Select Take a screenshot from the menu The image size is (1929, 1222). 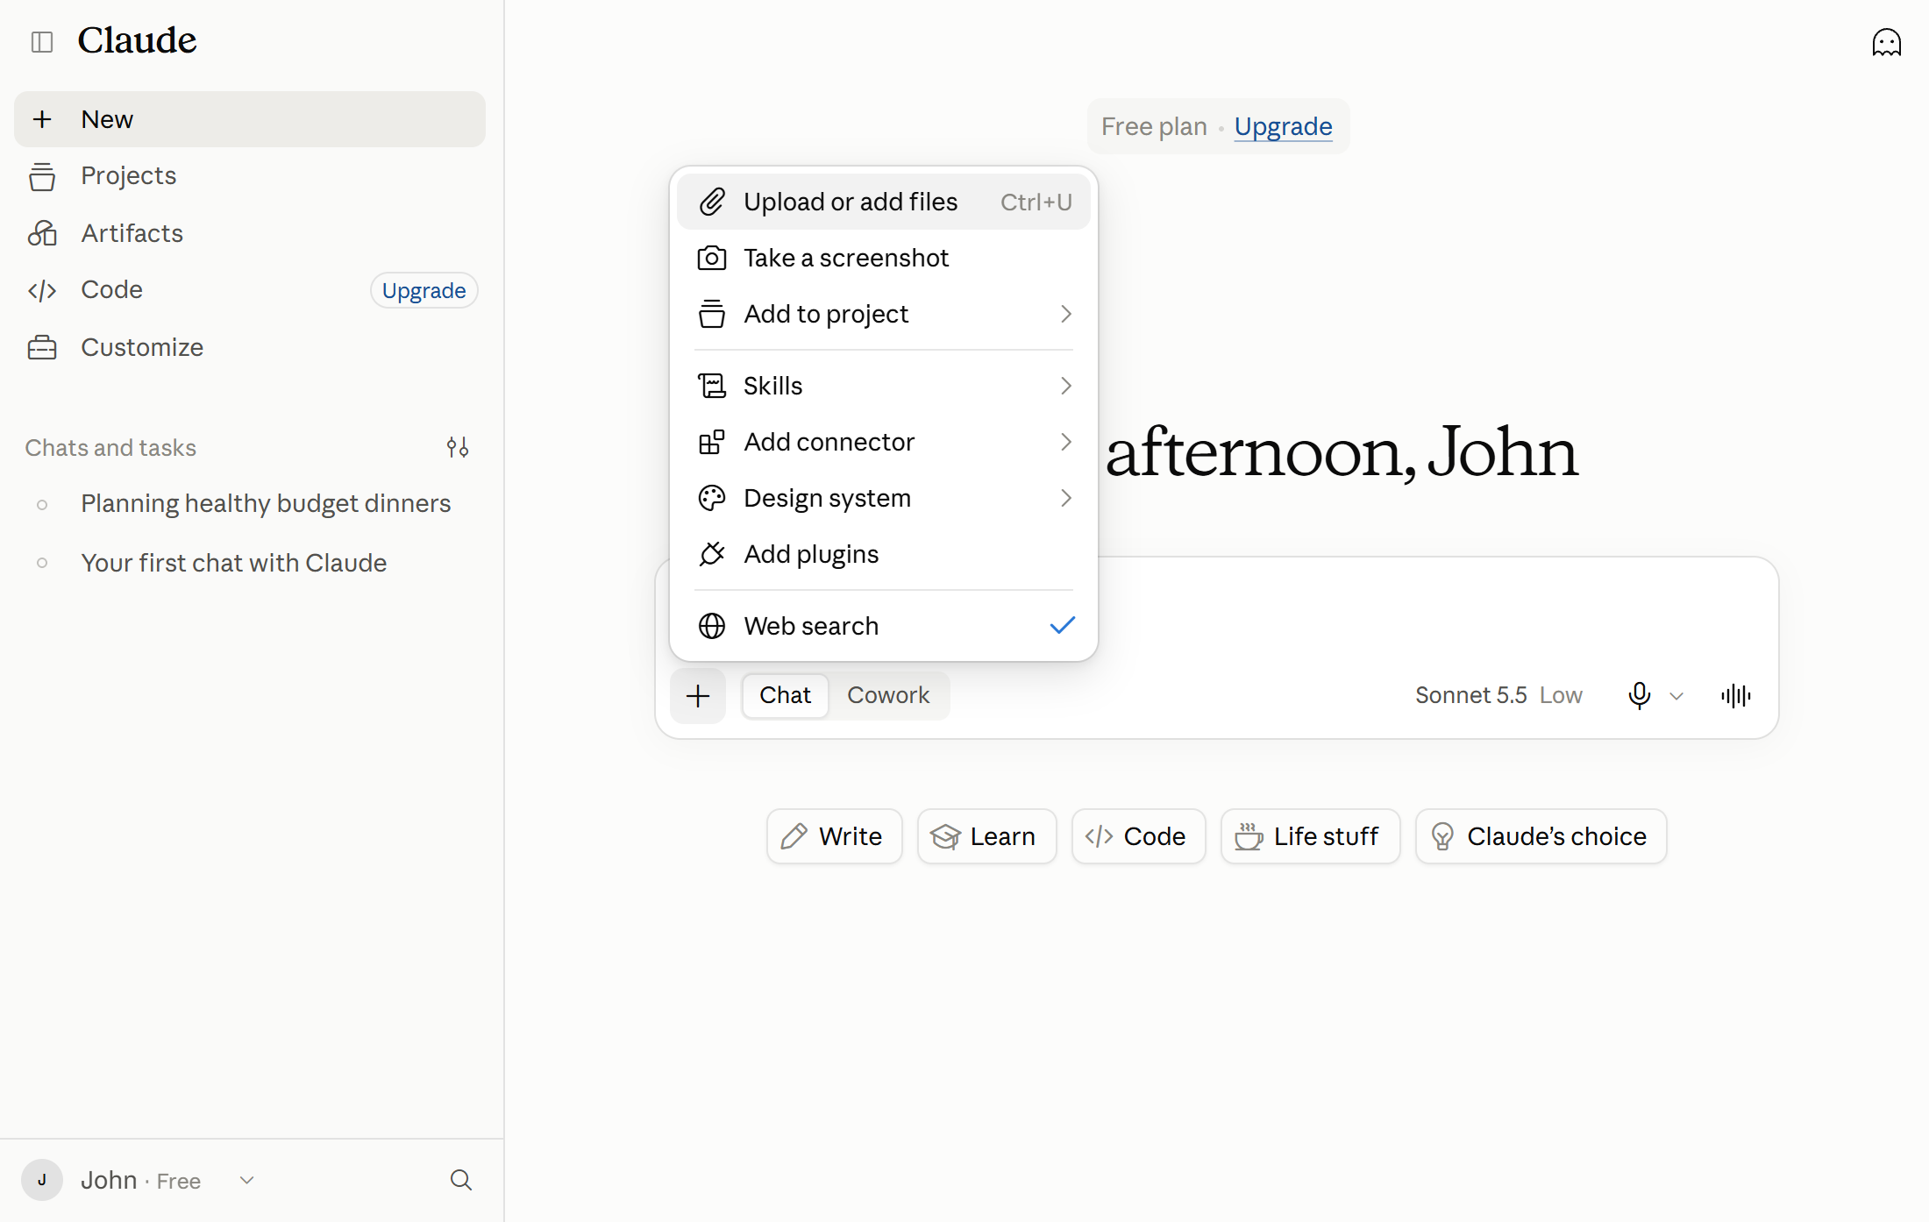(884, 258)
